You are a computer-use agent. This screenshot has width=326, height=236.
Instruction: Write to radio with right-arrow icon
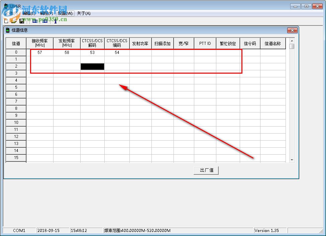tap(45, 21)
